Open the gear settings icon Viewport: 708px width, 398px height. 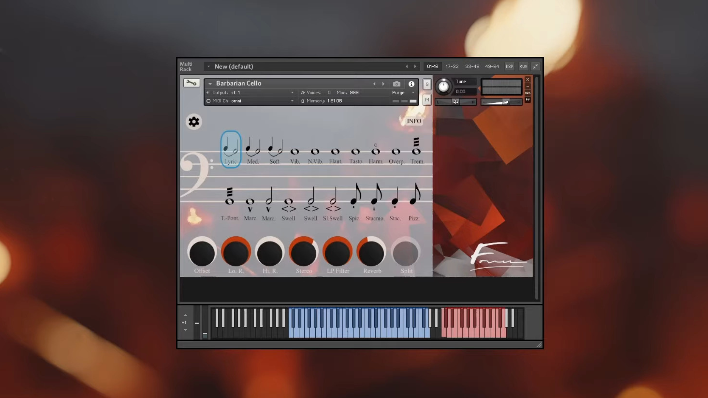[194, 122]
